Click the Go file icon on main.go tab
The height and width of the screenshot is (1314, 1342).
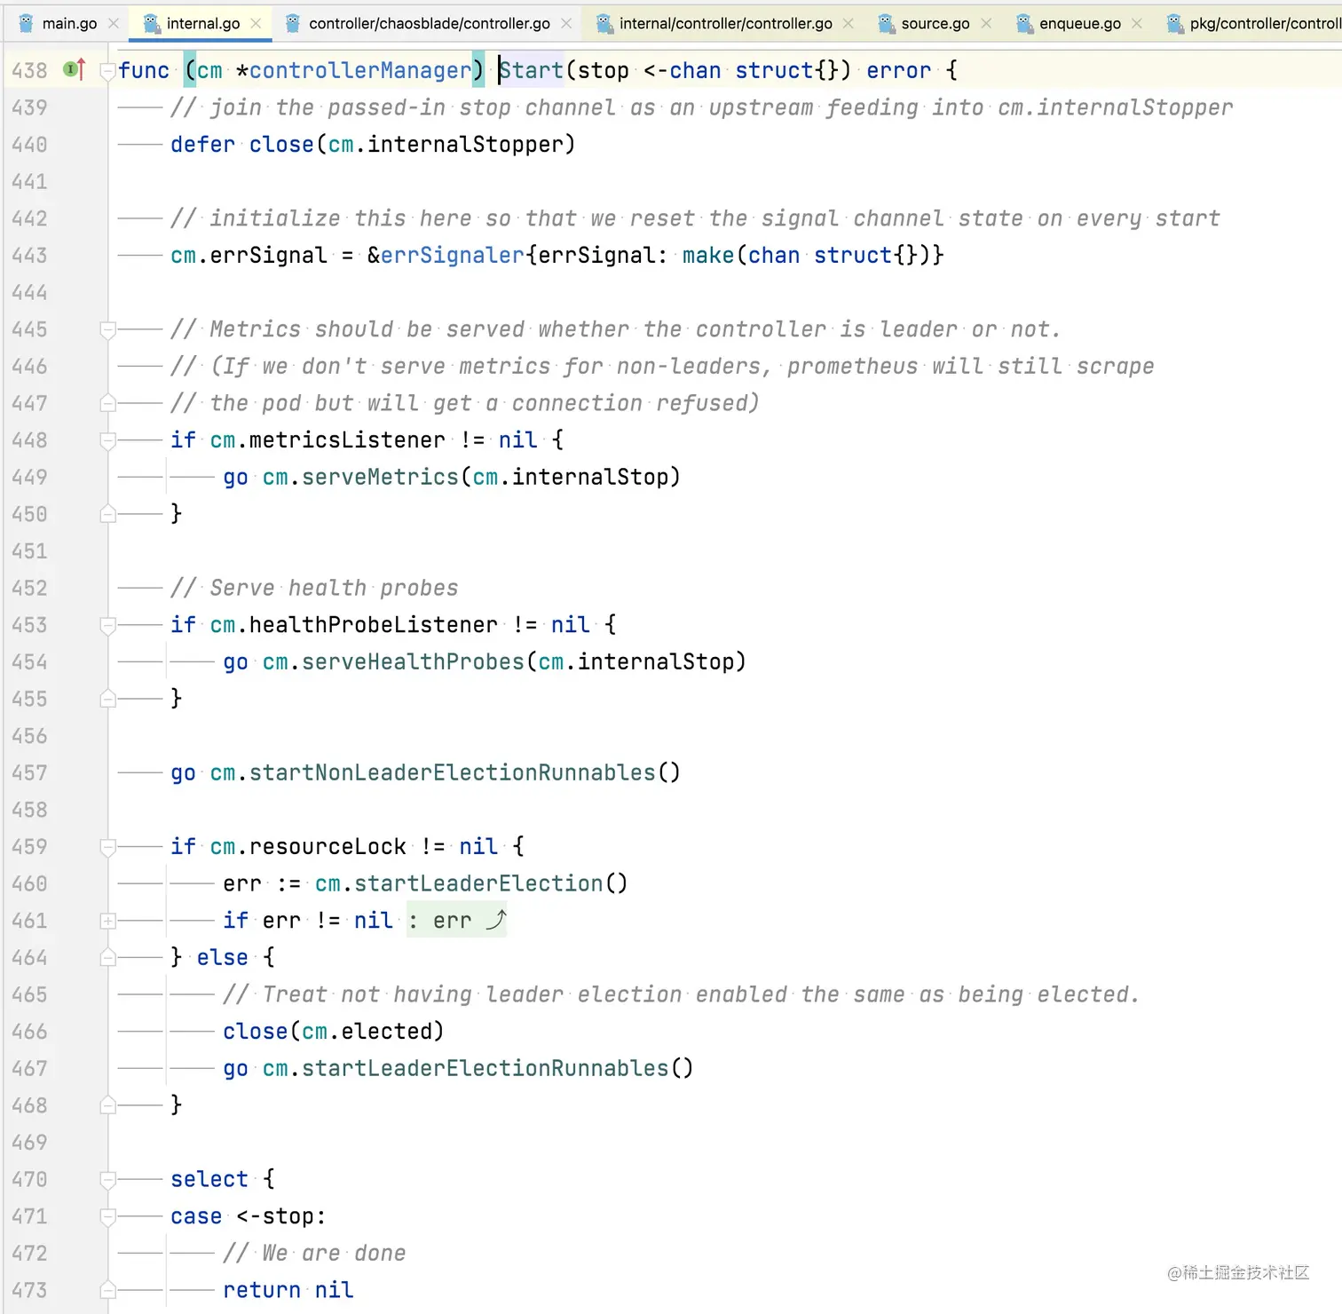[27, 23]
